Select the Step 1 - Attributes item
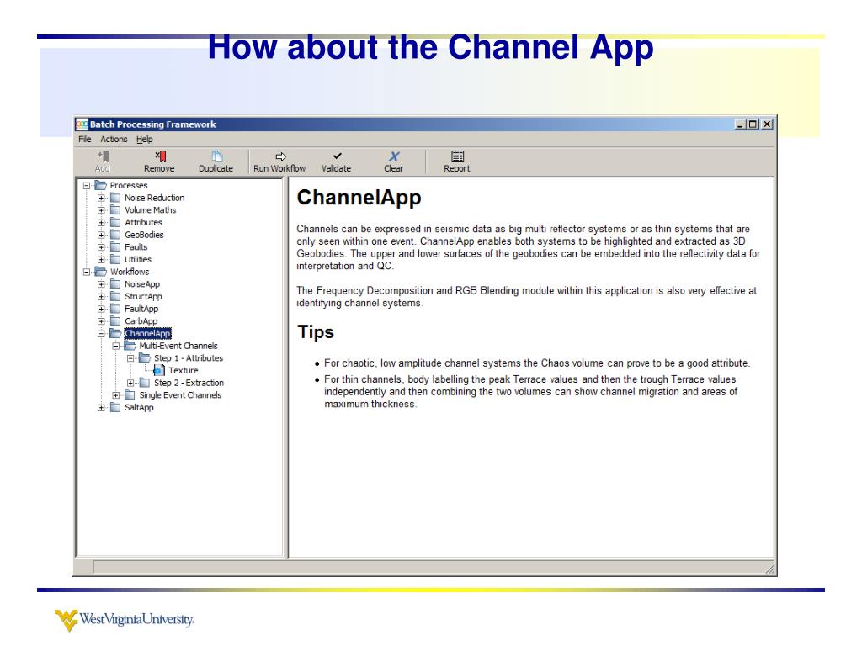 click(189, 358)
